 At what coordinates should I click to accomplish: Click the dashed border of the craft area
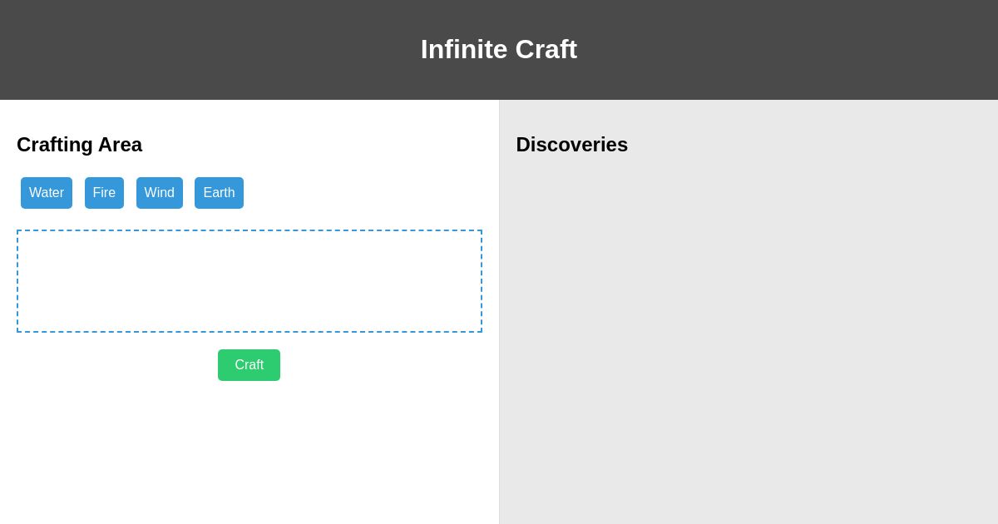(249, 230)
